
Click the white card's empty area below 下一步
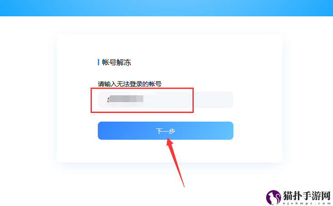pos(166,151)
